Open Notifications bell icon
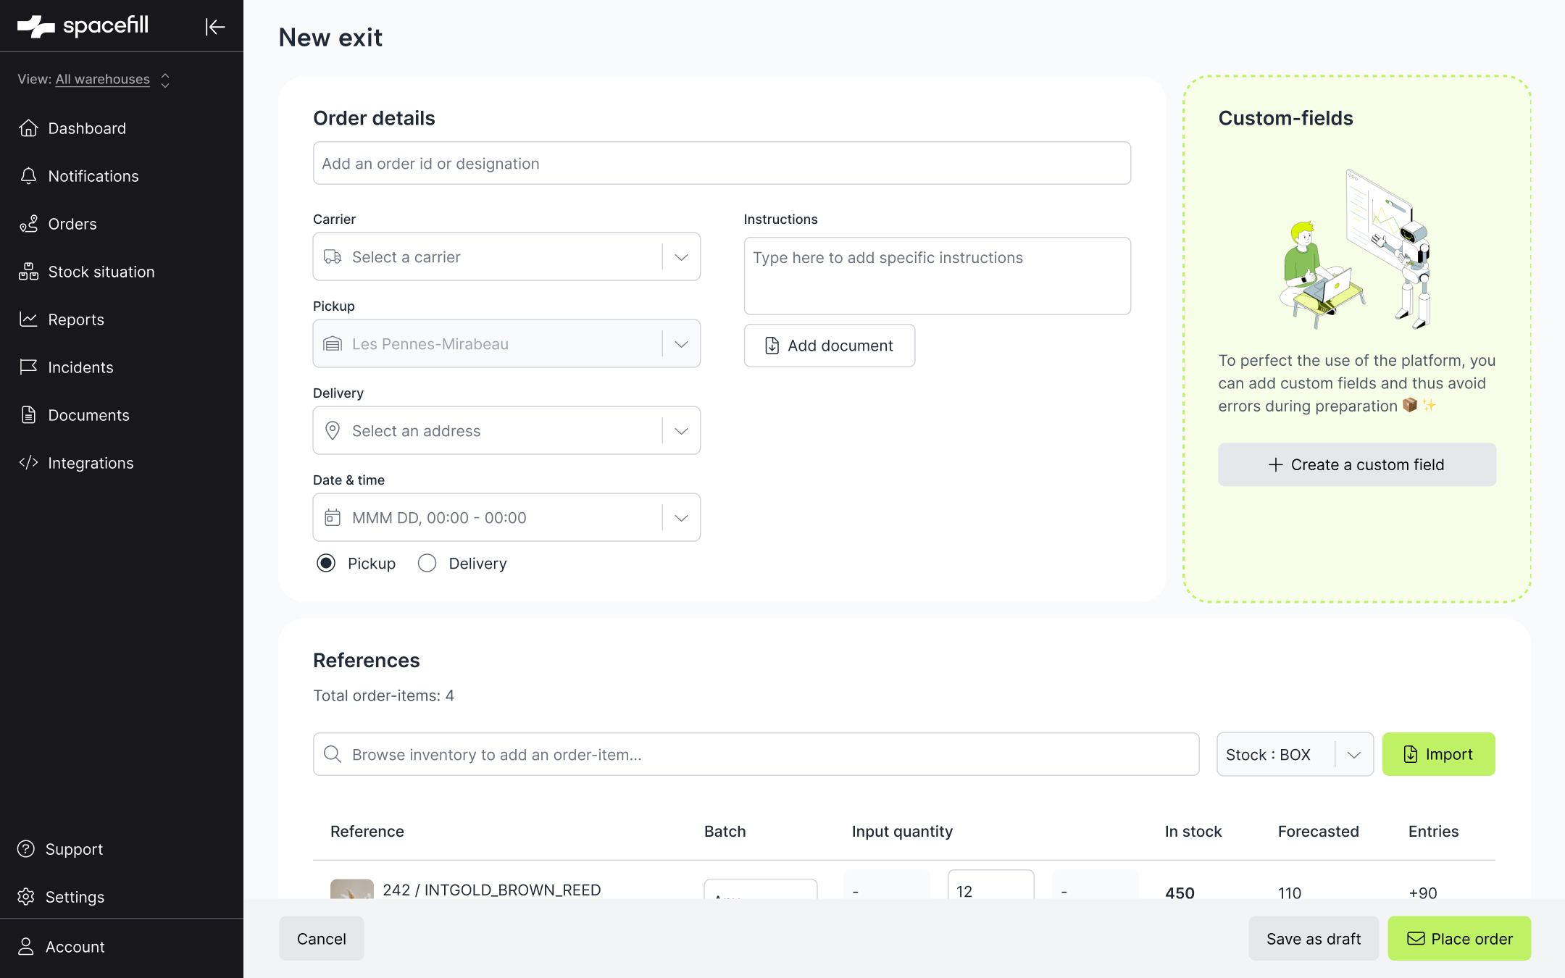 [28, 176]
